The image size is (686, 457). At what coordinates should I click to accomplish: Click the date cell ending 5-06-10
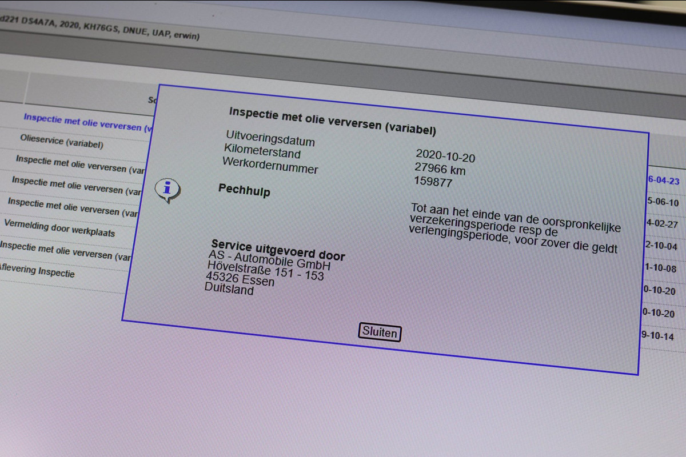pyautogui.click(x=663, y=202)
